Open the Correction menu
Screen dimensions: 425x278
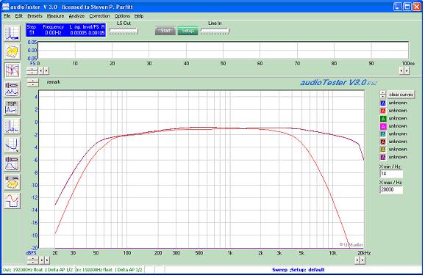99,16
